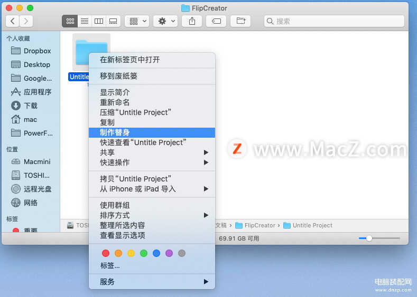Viewport: 417px width, 297px height.
Task: Choose 在新标签页中打开 from the context menu
Action: (x=152, y=60)
